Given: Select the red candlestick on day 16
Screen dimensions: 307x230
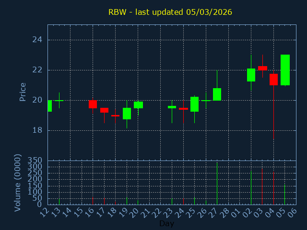Looking at the screenshot, I should 93,104.
